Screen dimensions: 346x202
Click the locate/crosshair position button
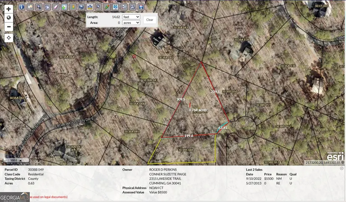(8, 38)
